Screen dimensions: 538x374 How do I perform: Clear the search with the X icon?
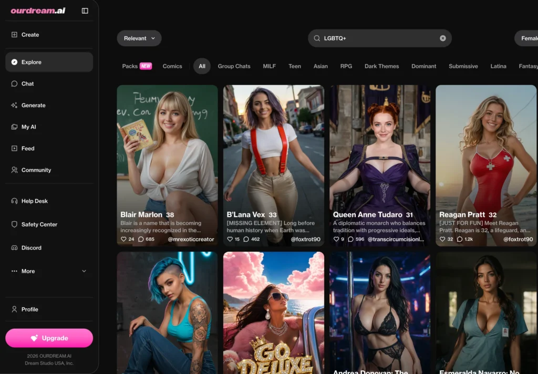(442, 38)
